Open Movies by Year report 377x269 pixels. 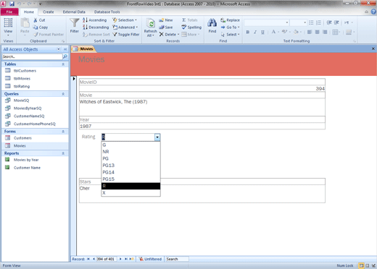[26, 160]
